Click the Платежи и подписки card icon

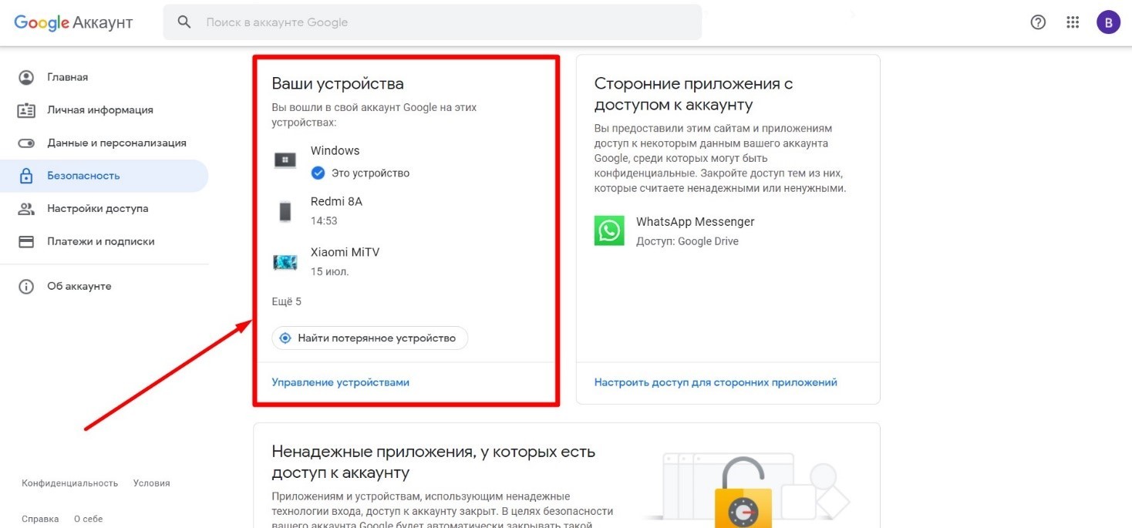pyautogui.click(x=26, y=241)
